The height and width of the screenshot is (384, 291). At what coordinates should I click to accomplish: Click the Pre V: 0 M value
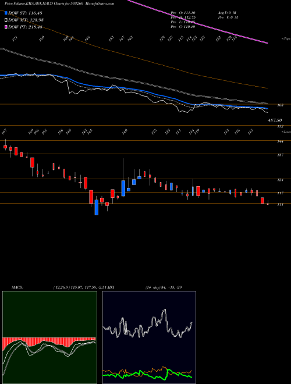pyautogui.click(x=228, y=17)
